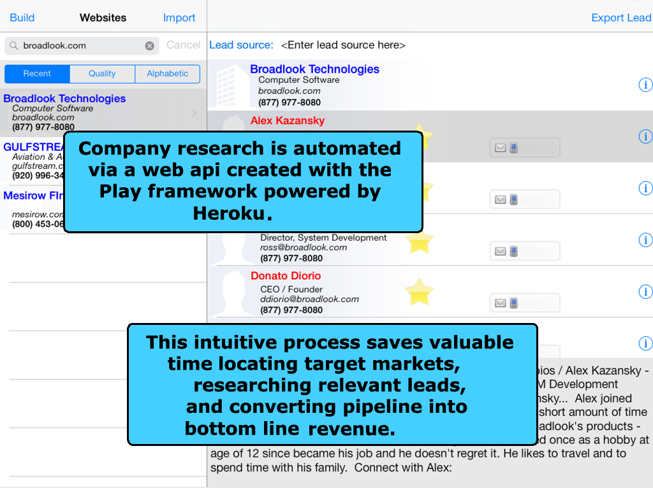Screen dimensions: 653x488
Task: Edit the Enter lead source field
Action: pyautogui.click(x=343, y=45)
